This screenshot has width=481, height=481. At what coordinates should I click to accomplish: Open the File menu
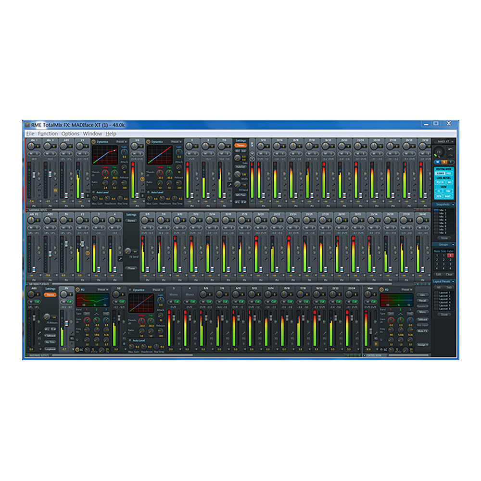pyautogui.click(x=30, y=134)
